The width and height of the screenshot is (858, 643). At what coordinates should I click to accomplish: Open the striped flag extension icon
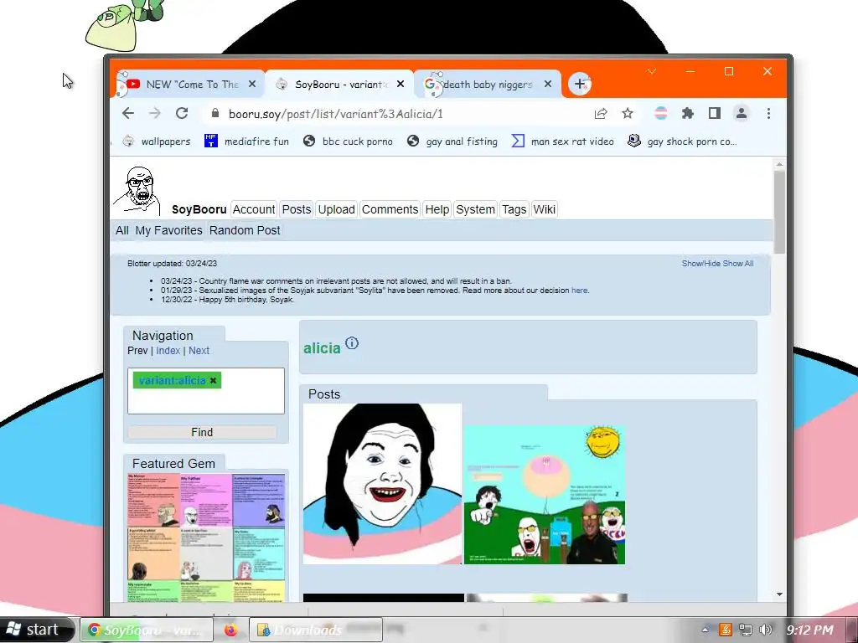661,113
